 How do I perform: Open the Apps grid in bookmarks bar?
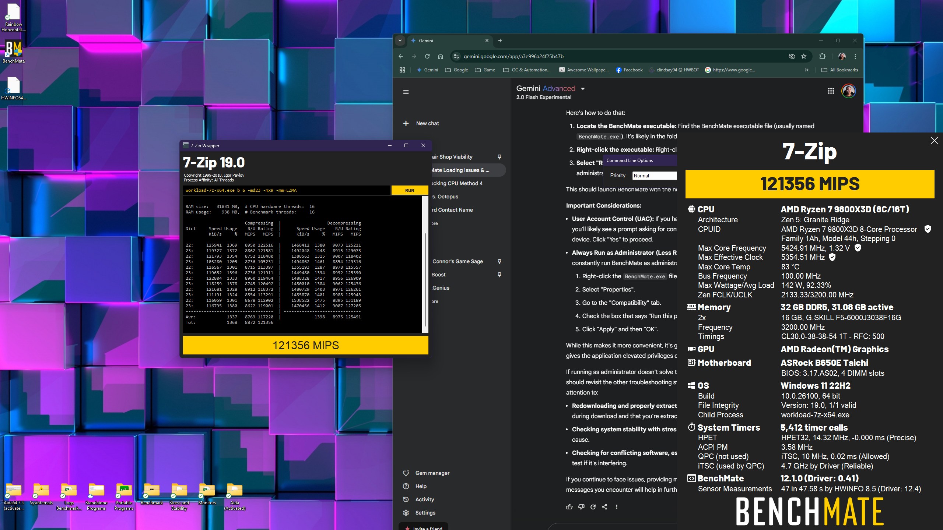tap(402, 70)
